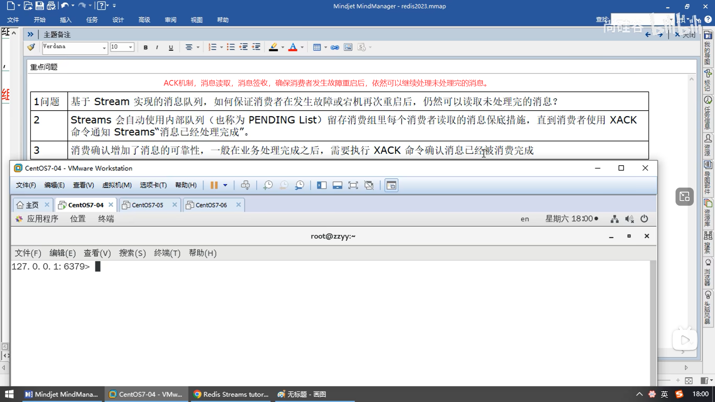Insert image into topic notes
715x402 pixels.
point(348,47)
